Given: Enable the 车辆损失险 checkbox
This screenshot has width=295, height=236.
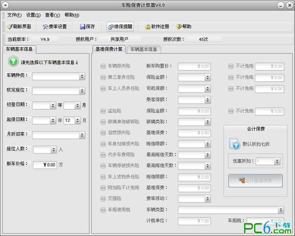Looking at the screenshot, I should click(x=103, y=66).
